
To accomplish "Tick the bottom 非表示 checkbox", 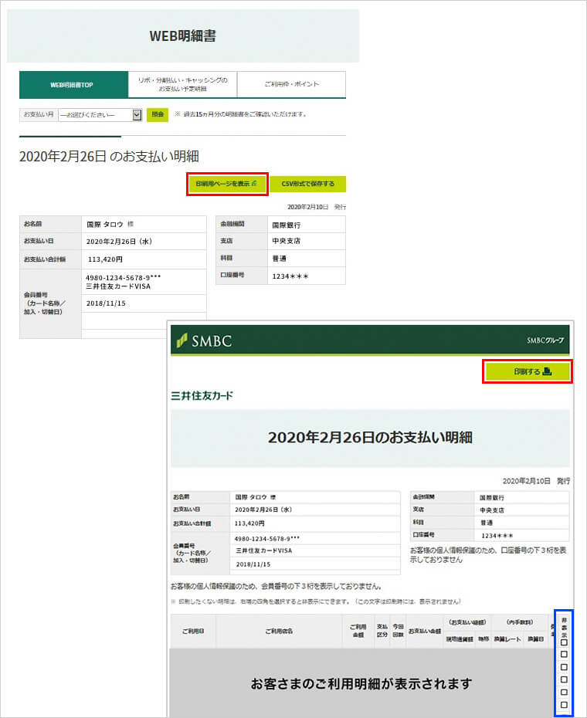I will tap(564, 705).
